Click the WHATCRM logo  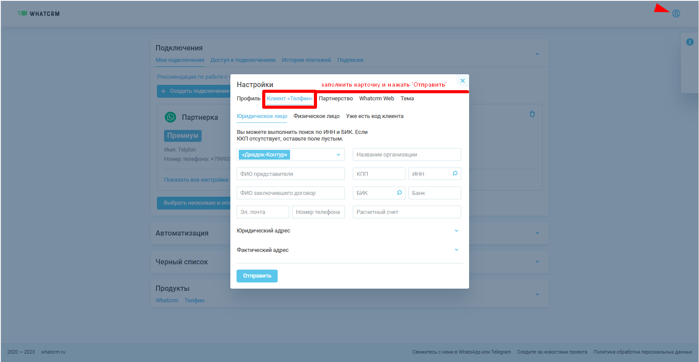tap(38, 14)
